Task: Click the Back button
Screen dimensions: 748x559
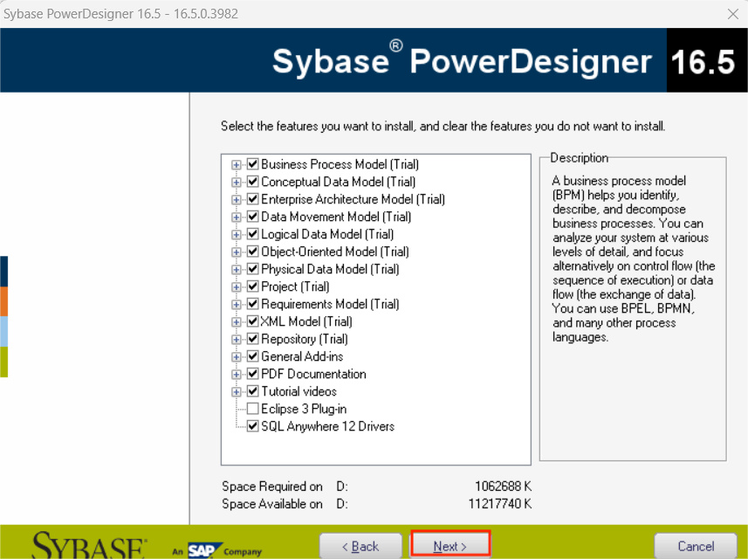Action: tap(360, 544)
